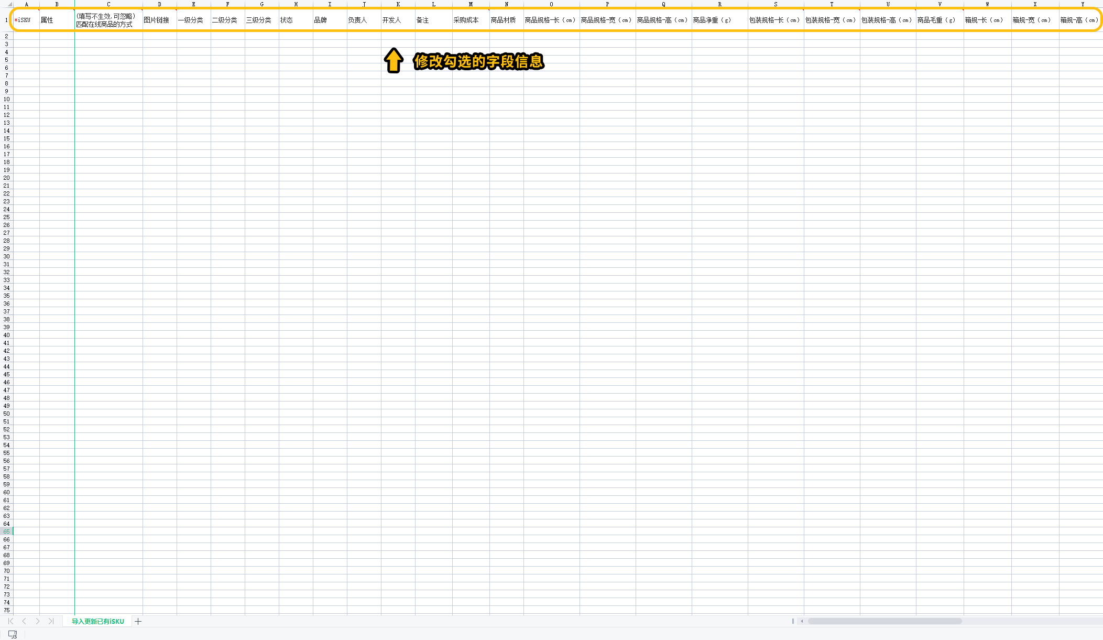Select entire column C via its header
Image resolution: width=1103 pixels, height=640 pixels.
(108, 4)
